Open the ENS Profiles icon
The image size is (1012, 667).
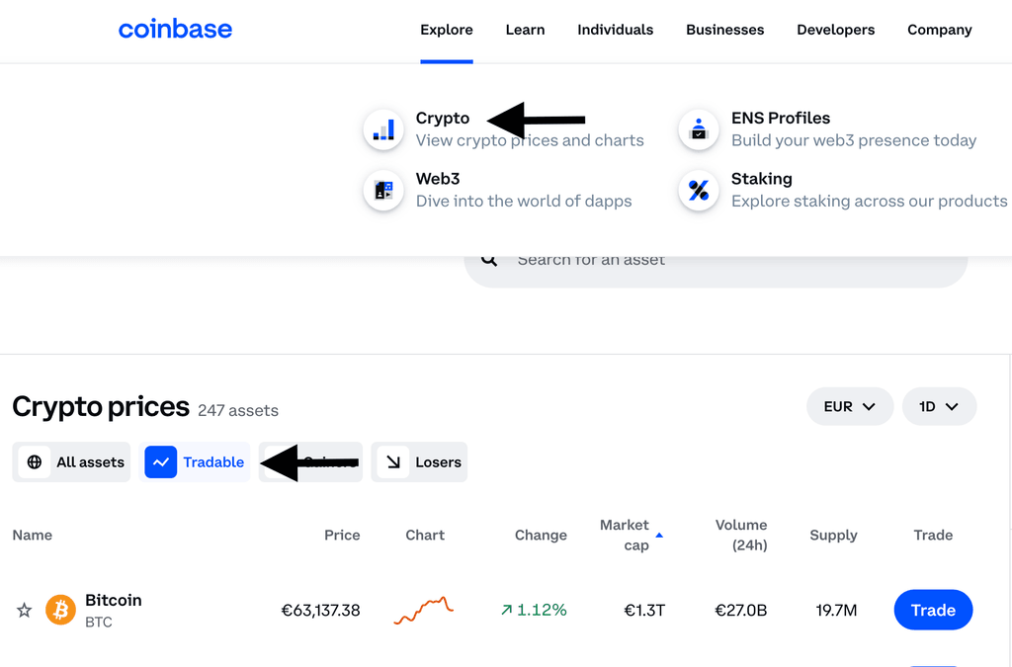pos(699,128)
